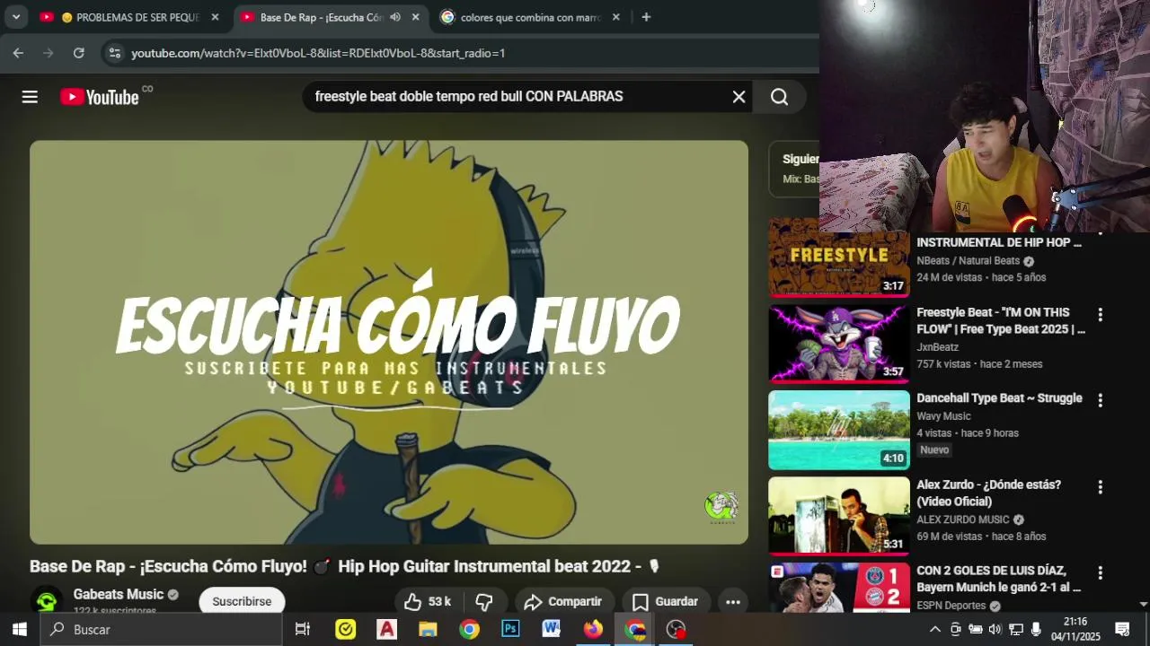Open options for Dancehall Type Beat video
This screenshot has height=646, width=1150.
1100,400
